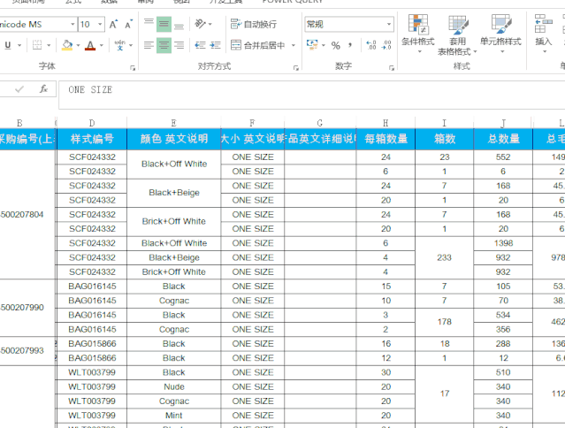Select column H header
Image resolution: width=565 pixels, height=428 pixels.
386,123
